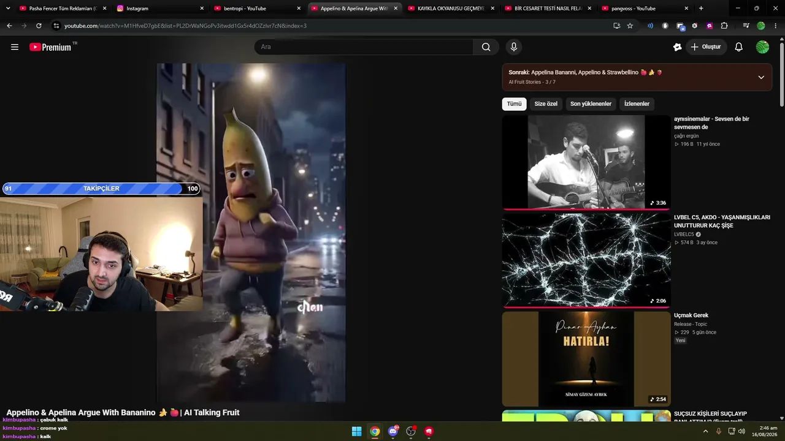Click the banana video player
Screen dimensions: 785x441
pos(251,233)
